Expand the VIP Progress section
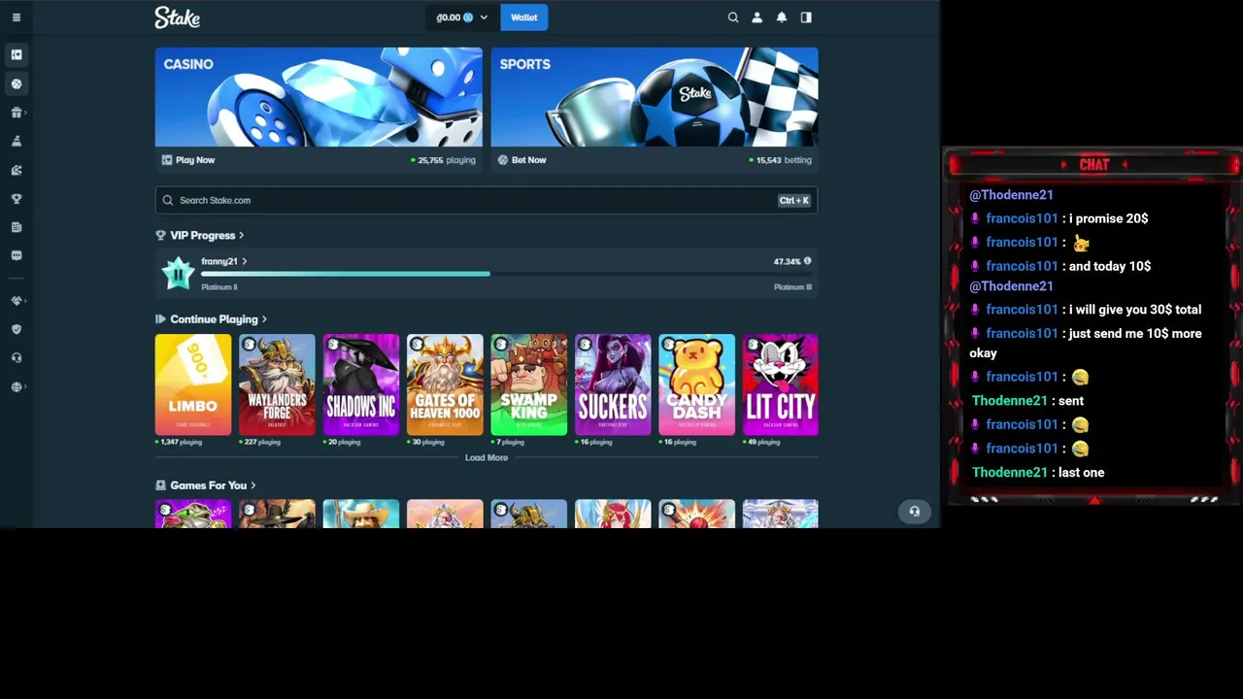1243x699 pixels. click(x=241, y=235)
